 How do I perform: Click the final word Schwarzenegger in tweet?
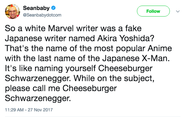[38, 99]
